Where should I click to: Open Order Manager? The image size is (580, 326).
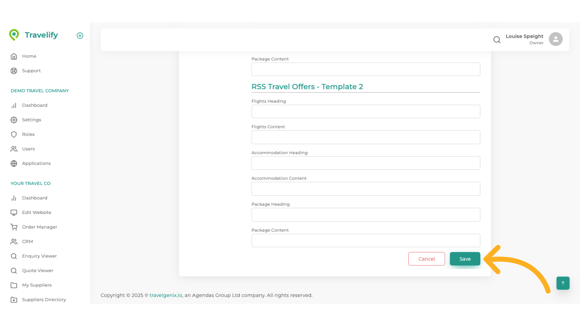click(40, 227)
